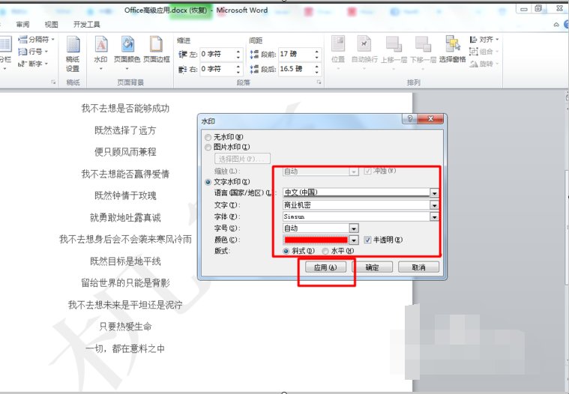Screen dimensions: 569x394
Task: Open the 分隔符 breaks menu
Action: click(36, 39)
